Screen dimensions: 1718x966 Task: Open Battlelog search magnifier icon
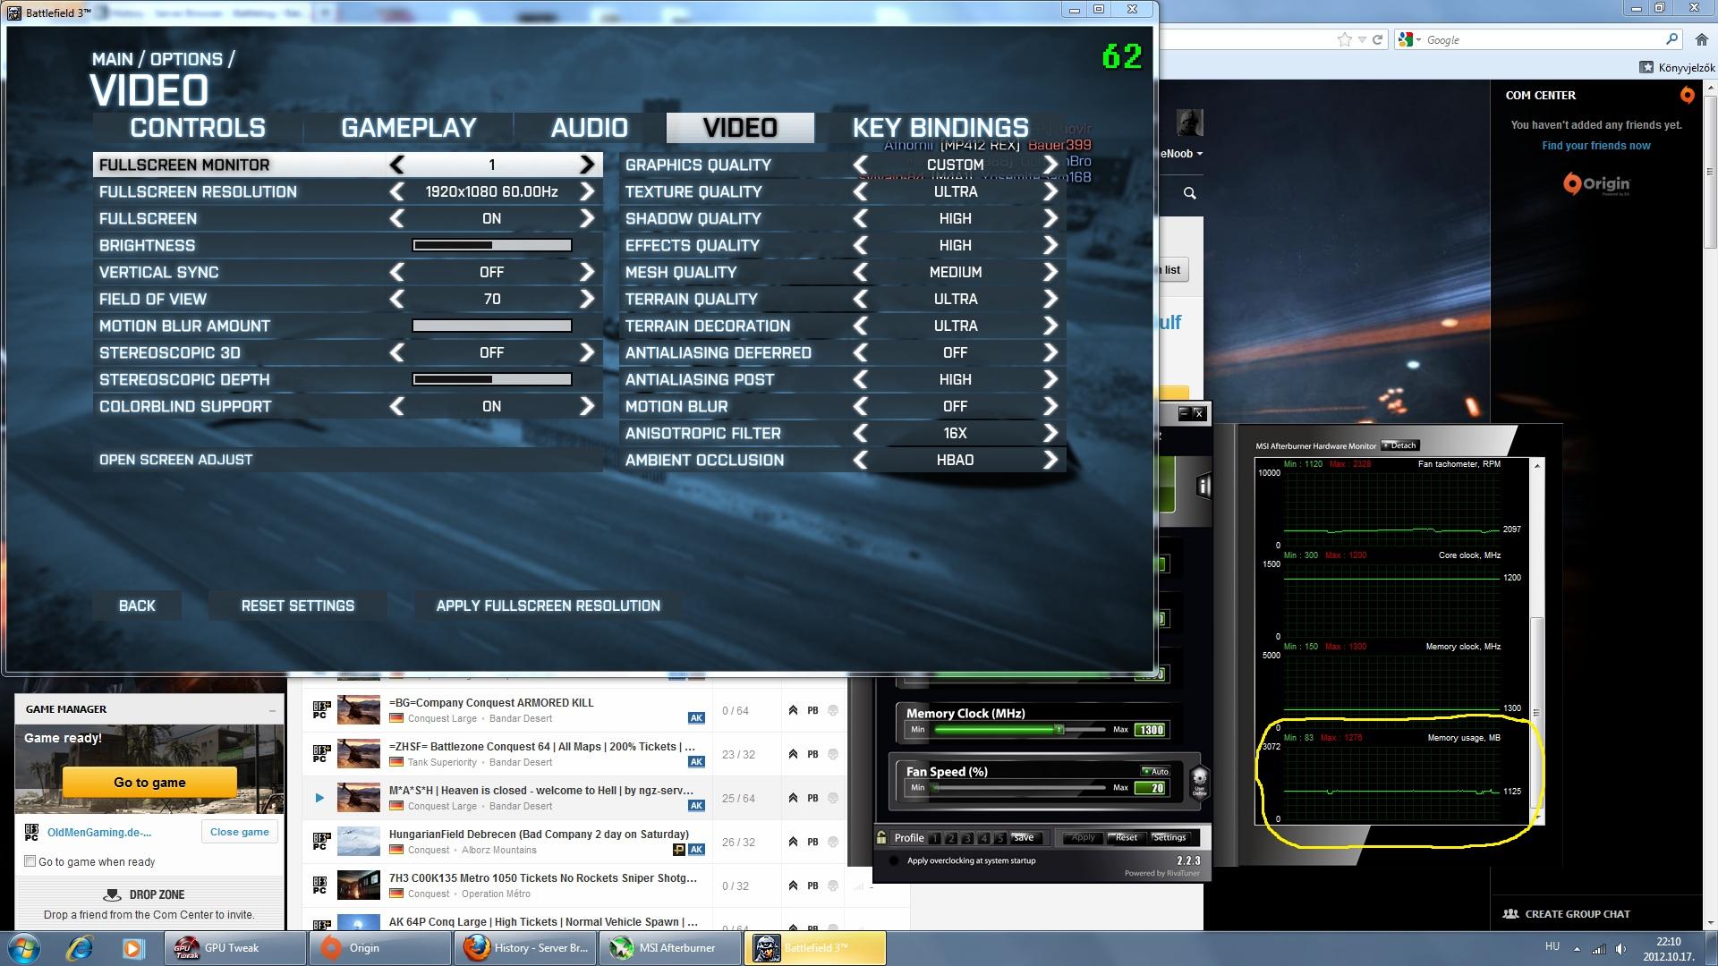click(1189, 193)
